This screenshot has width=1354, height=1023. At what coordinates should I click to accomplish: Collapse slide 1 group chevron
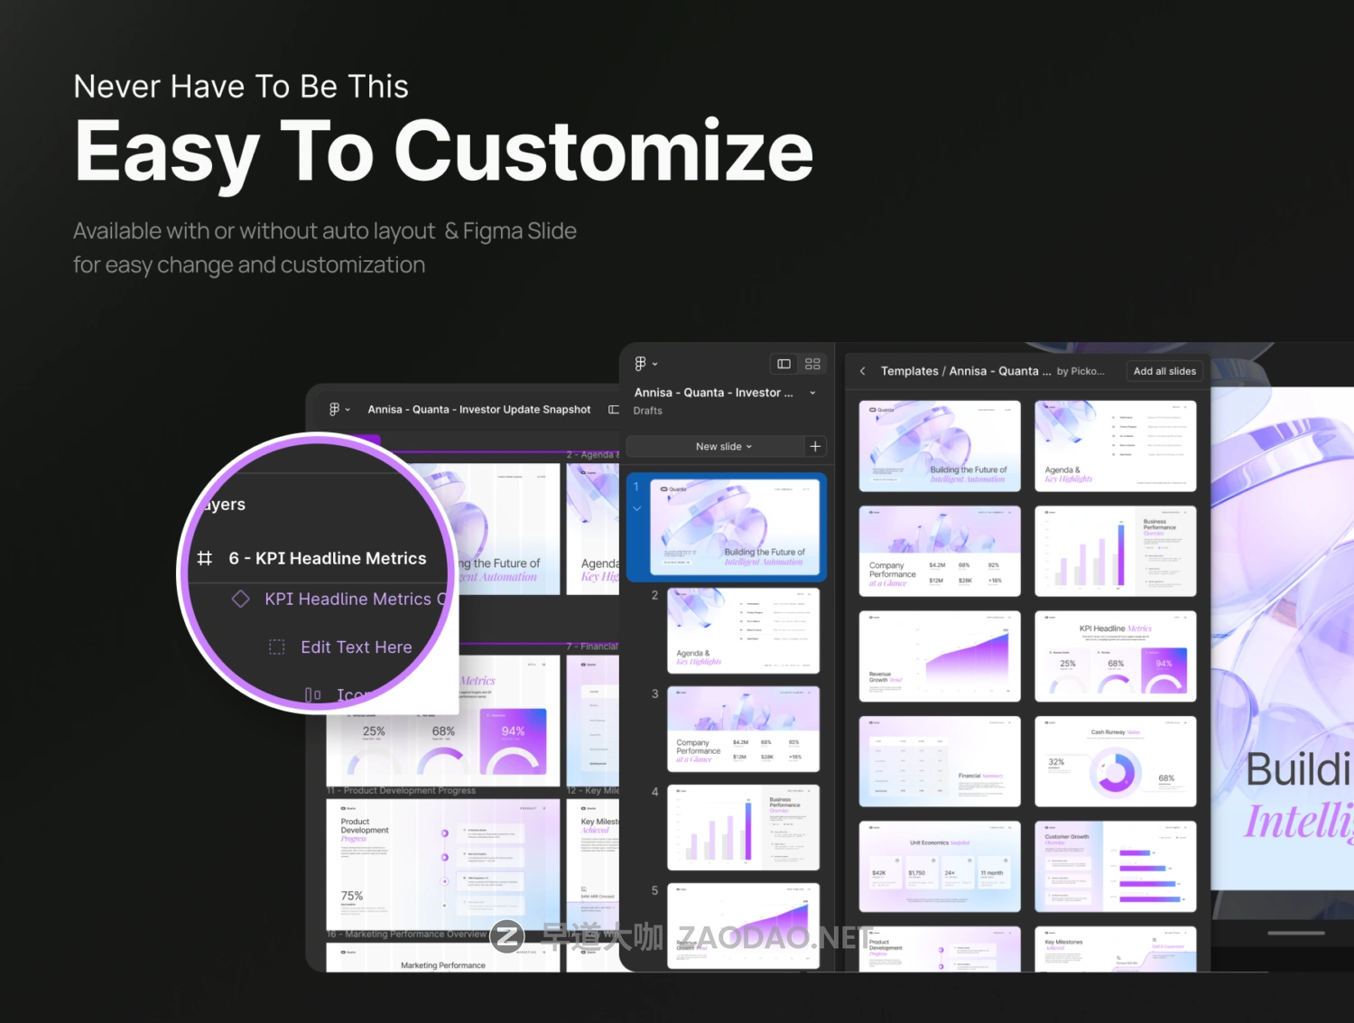coord(636,508)
